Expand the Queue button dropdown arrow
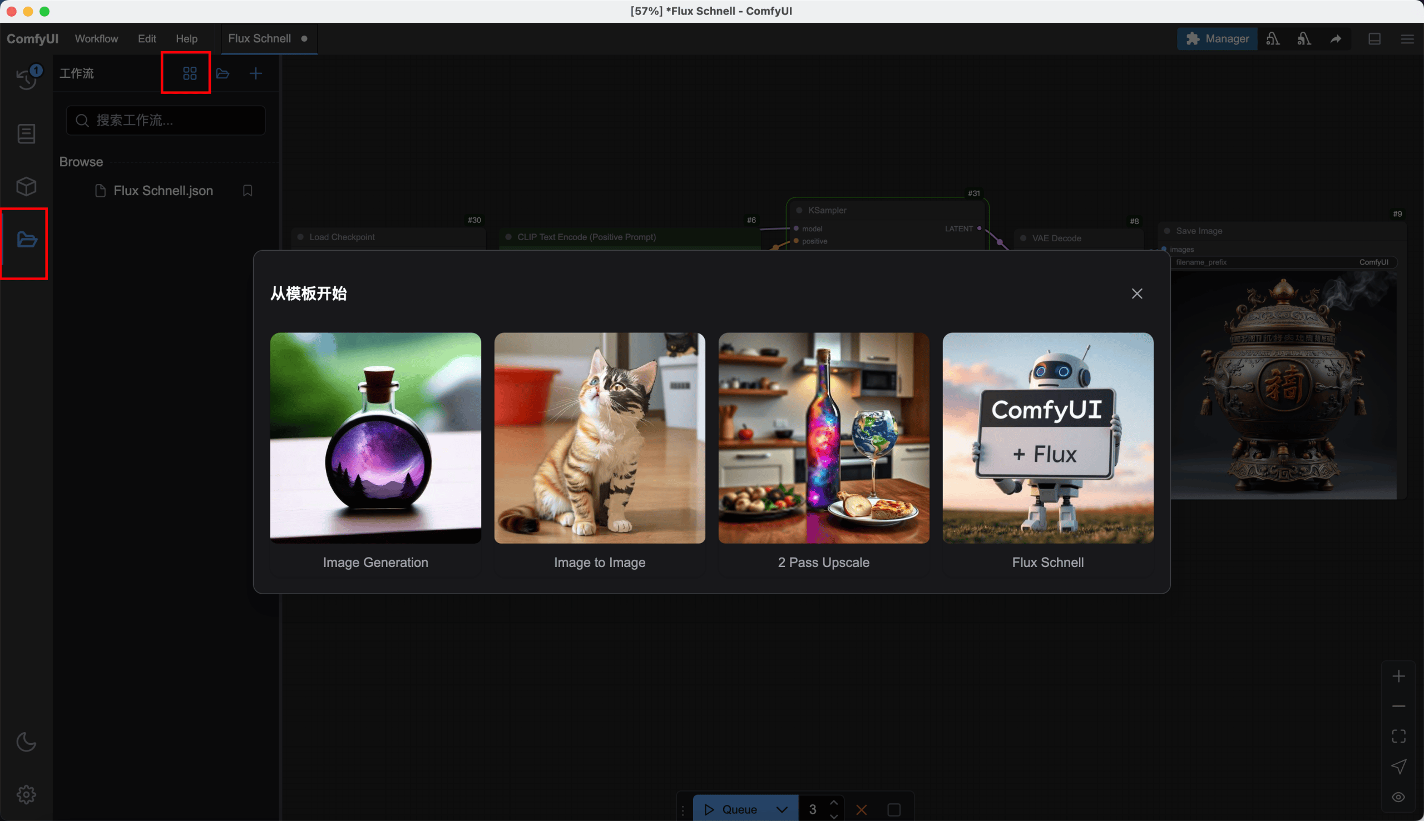The height and width of the screenshot is (821, 1424). point(782,810)
